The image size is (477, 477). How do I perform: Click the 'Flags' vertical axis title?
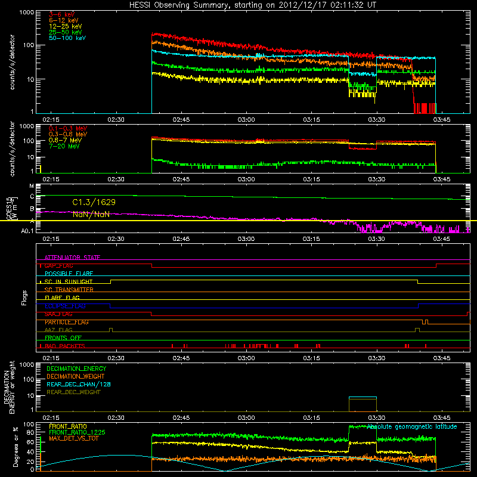(24, 298)
